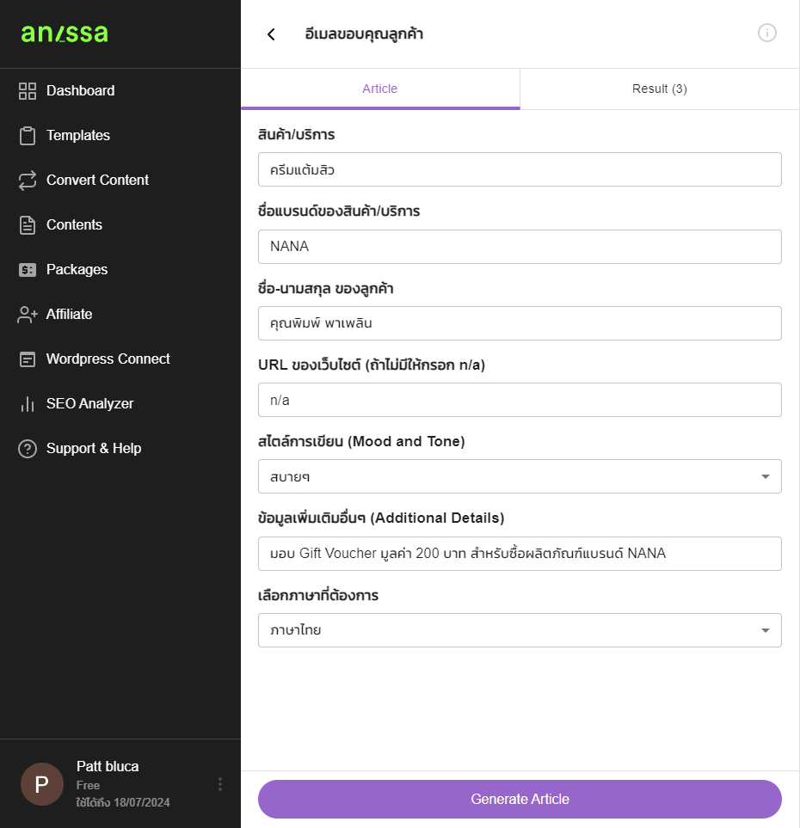Click the Affiliate person-plus icon
Image resolution: width=800 pixels, height=828 pixels.
click(28, 315)
